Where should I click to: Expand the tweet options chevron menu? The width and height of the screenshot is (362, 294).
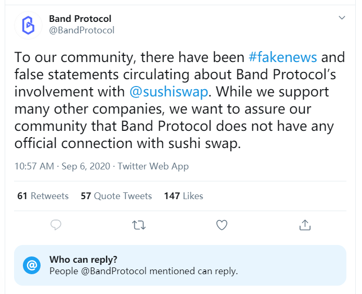click(342, 18)
